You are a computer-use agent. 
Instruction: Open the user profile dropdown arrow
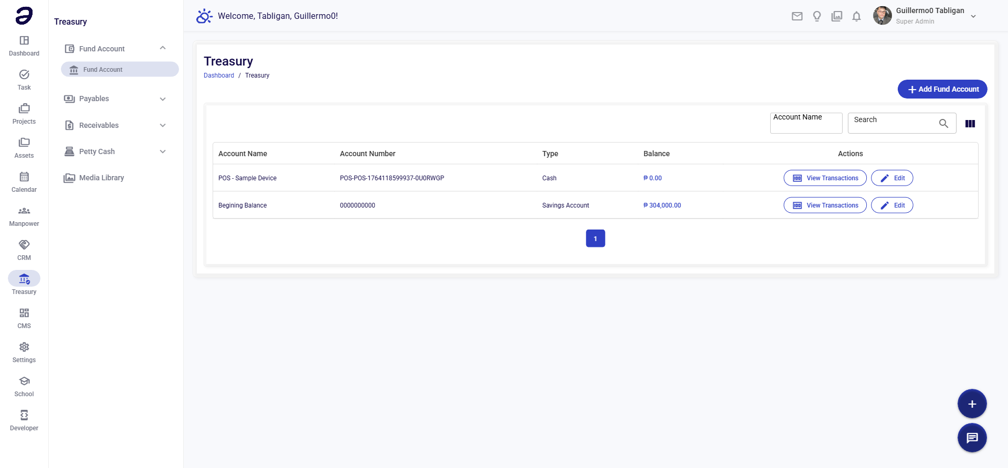(x=973, y=16)
